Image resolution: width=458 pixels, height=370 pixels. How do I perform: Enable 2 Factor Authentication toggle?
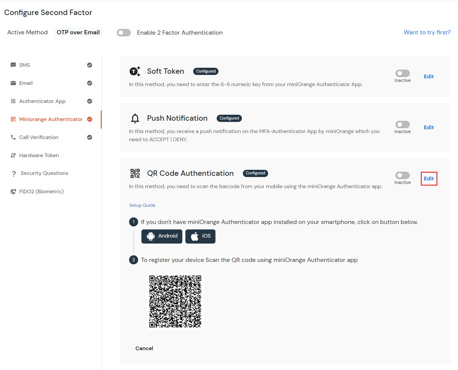[124, 33]
